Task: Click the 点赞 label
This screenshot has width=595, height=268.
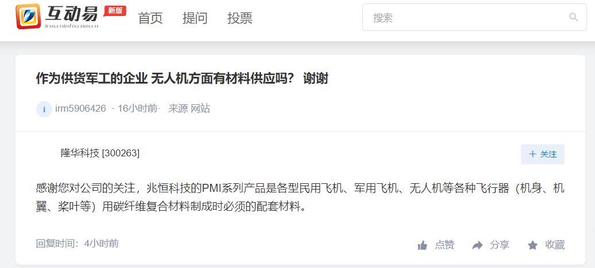Action: [x=445, y=245]
